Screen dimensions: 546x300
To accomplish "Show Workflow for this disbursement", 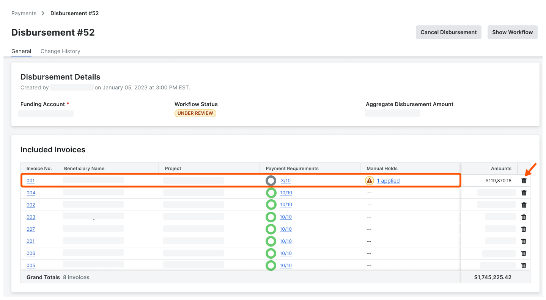I will (x=512, y=32).
